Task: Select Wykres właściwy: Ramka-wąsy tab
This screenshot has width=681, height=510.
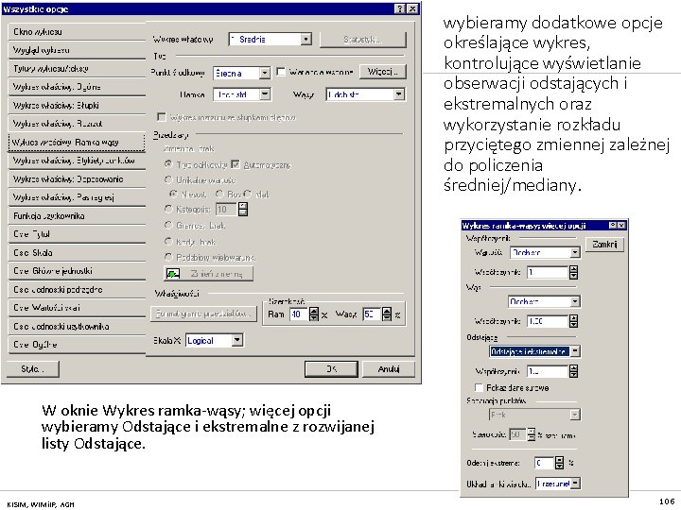Action: tap(77, 143)
